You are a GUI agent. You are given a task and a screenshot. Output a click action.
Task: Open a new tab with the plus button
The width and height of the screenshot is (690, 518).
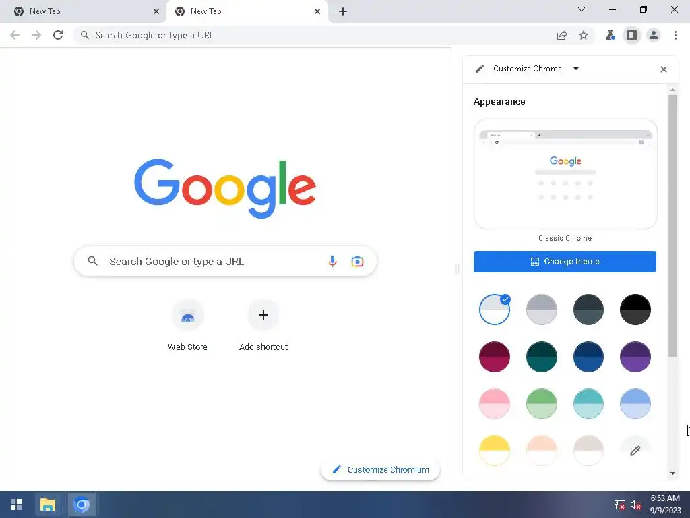tap(343, 11)
